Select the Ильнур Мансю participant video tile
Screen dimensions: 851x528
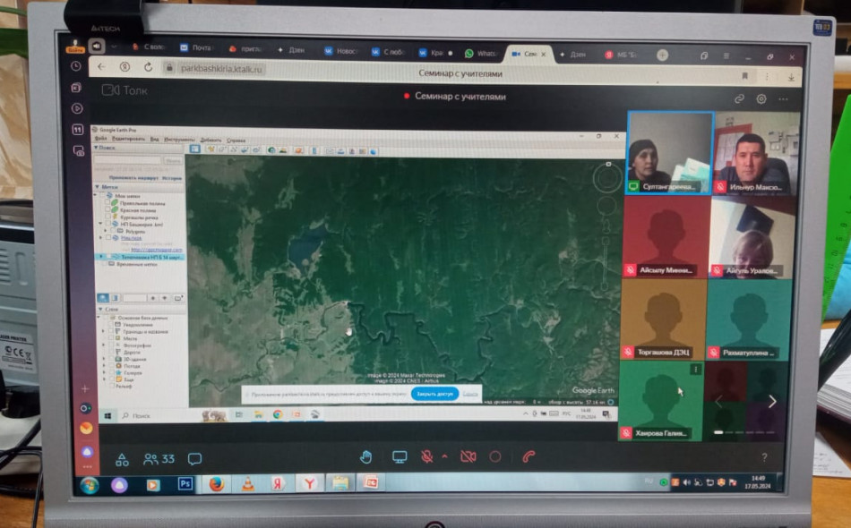pyautogui.click(x=756, y=153)
